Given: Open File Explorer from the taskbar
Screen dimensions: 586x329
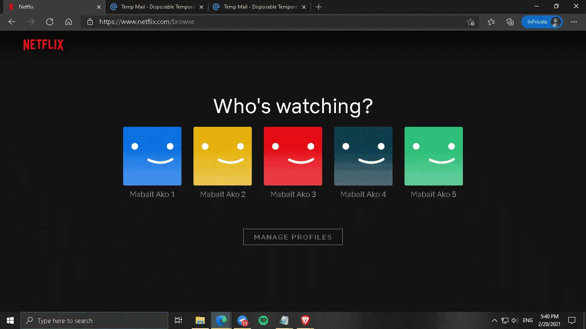Looking at the screenshot, I should pos(200,320).
